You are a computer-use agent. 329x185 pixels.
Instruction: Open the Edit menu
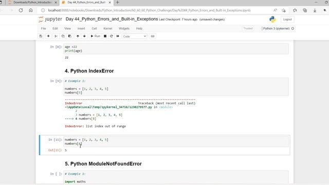coord(55,28)
